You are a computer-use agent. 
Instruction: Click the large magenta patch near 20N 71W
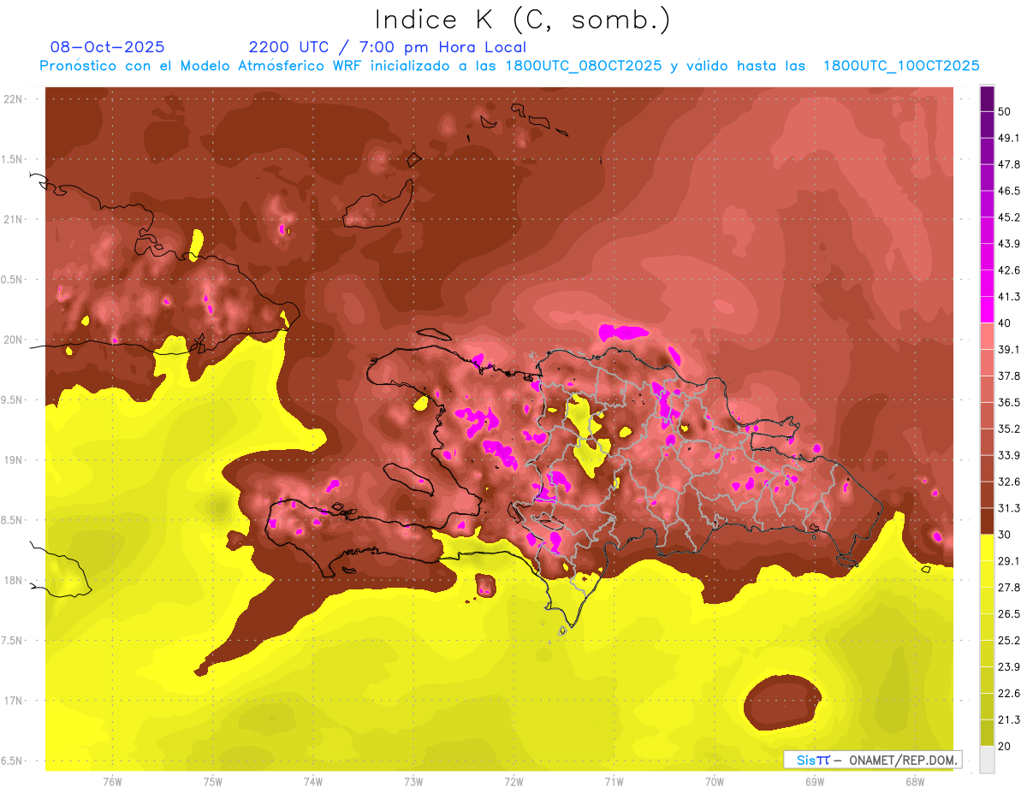coord(623,332)
